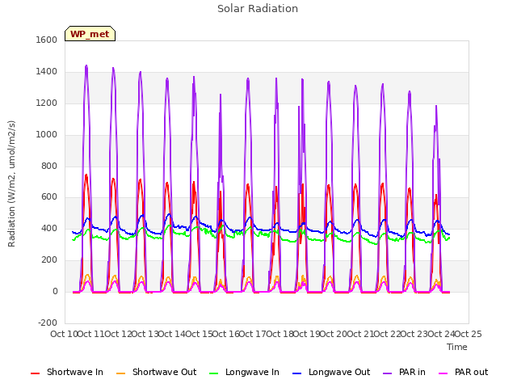The height and width of the screenshot is (388, 517).
Task: Click the green Longwave In legend swatch
Action: pyautogui.click(x=214, y=373)
